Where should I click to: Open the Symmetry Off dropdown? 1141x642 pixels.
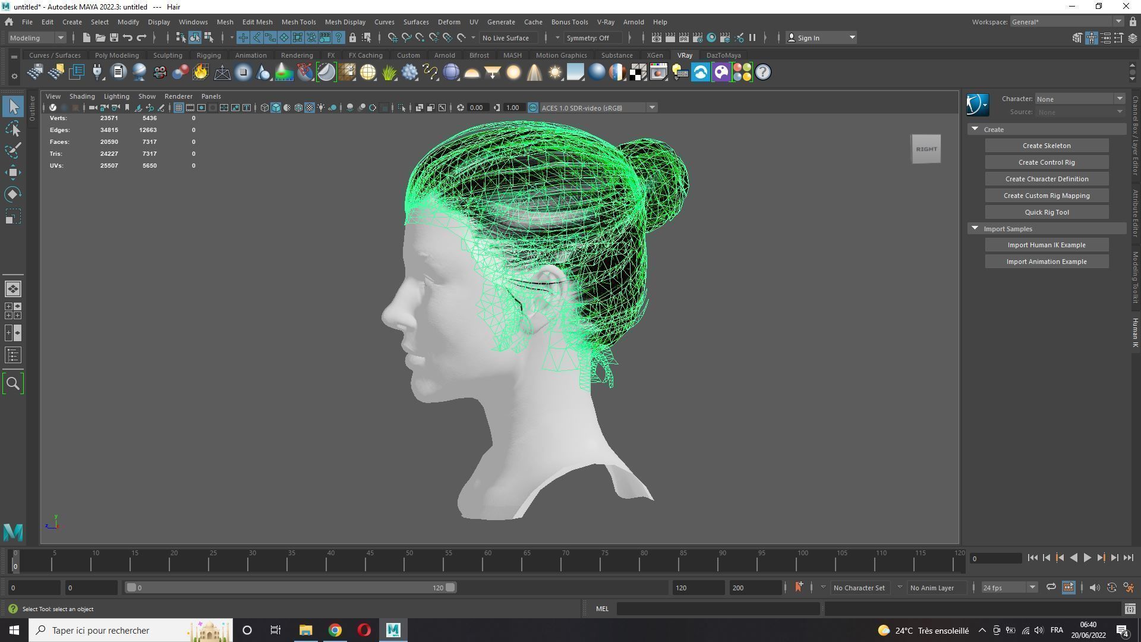coord(593,37)
